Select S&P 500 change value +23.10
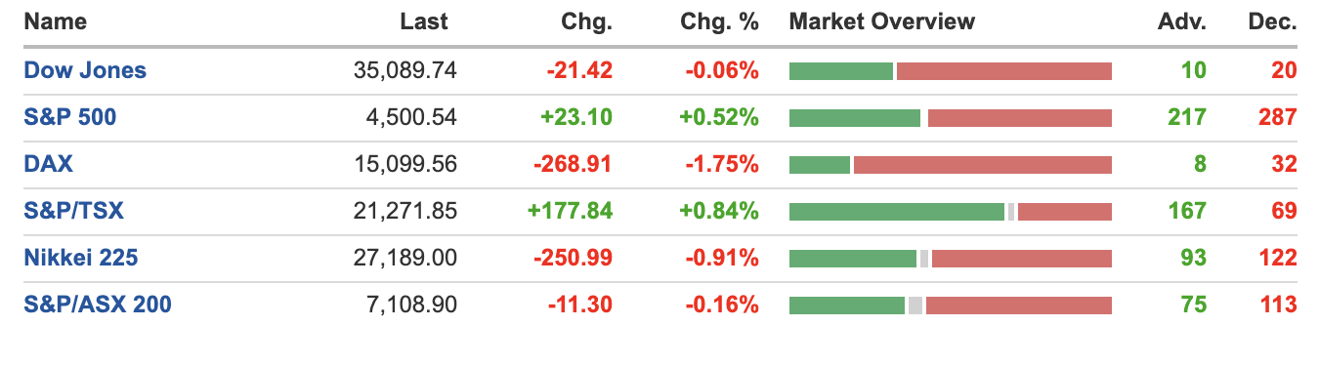 point(576,117)
